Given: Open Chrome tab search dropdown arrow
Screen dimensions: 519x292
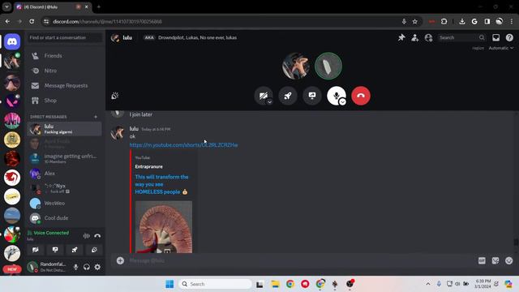Looking at the screenshot, I should tap(6, 6).
